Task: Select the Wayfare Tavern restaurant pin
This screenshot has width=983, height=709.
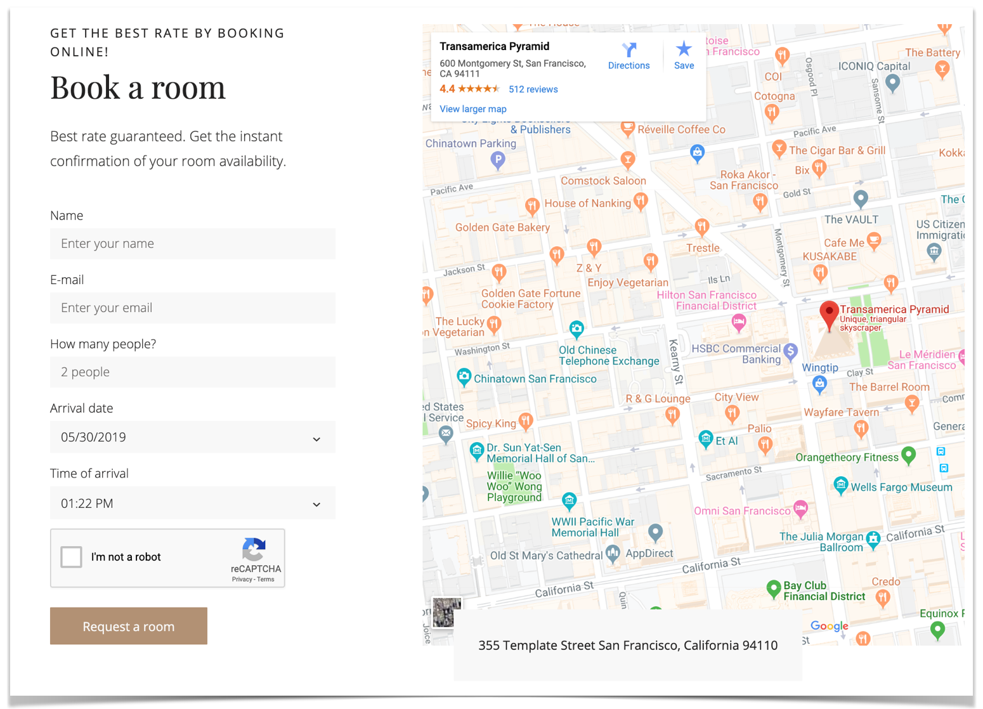Action: point(860,430)
